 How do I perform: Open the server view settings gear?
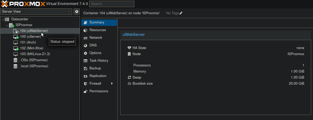[x=77, y=12]
